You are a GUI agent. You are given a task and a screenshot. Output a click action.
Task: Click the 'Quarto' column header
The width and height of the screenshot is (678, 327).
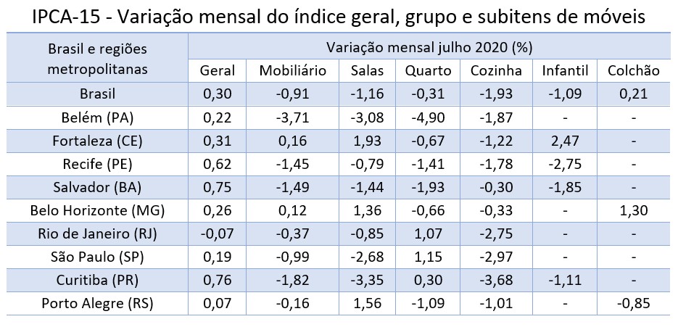(428, 70)
